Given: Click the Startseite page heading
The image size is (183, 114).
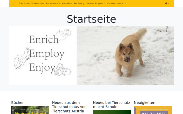Looking at the screenshot, I should point(91,19).
